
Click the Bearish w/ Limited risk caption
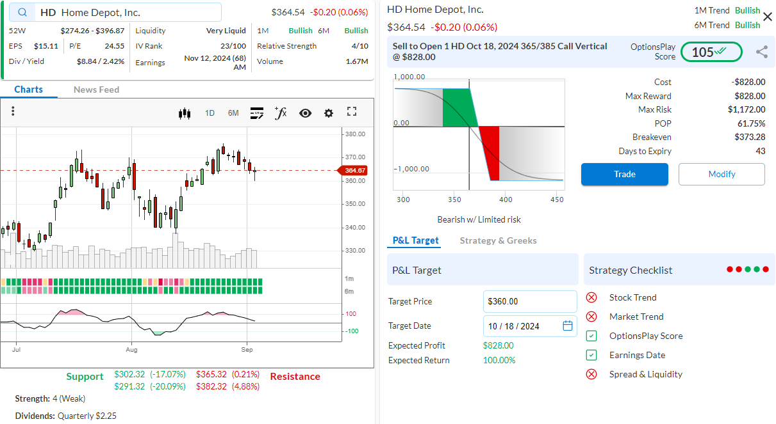point(479,219)
